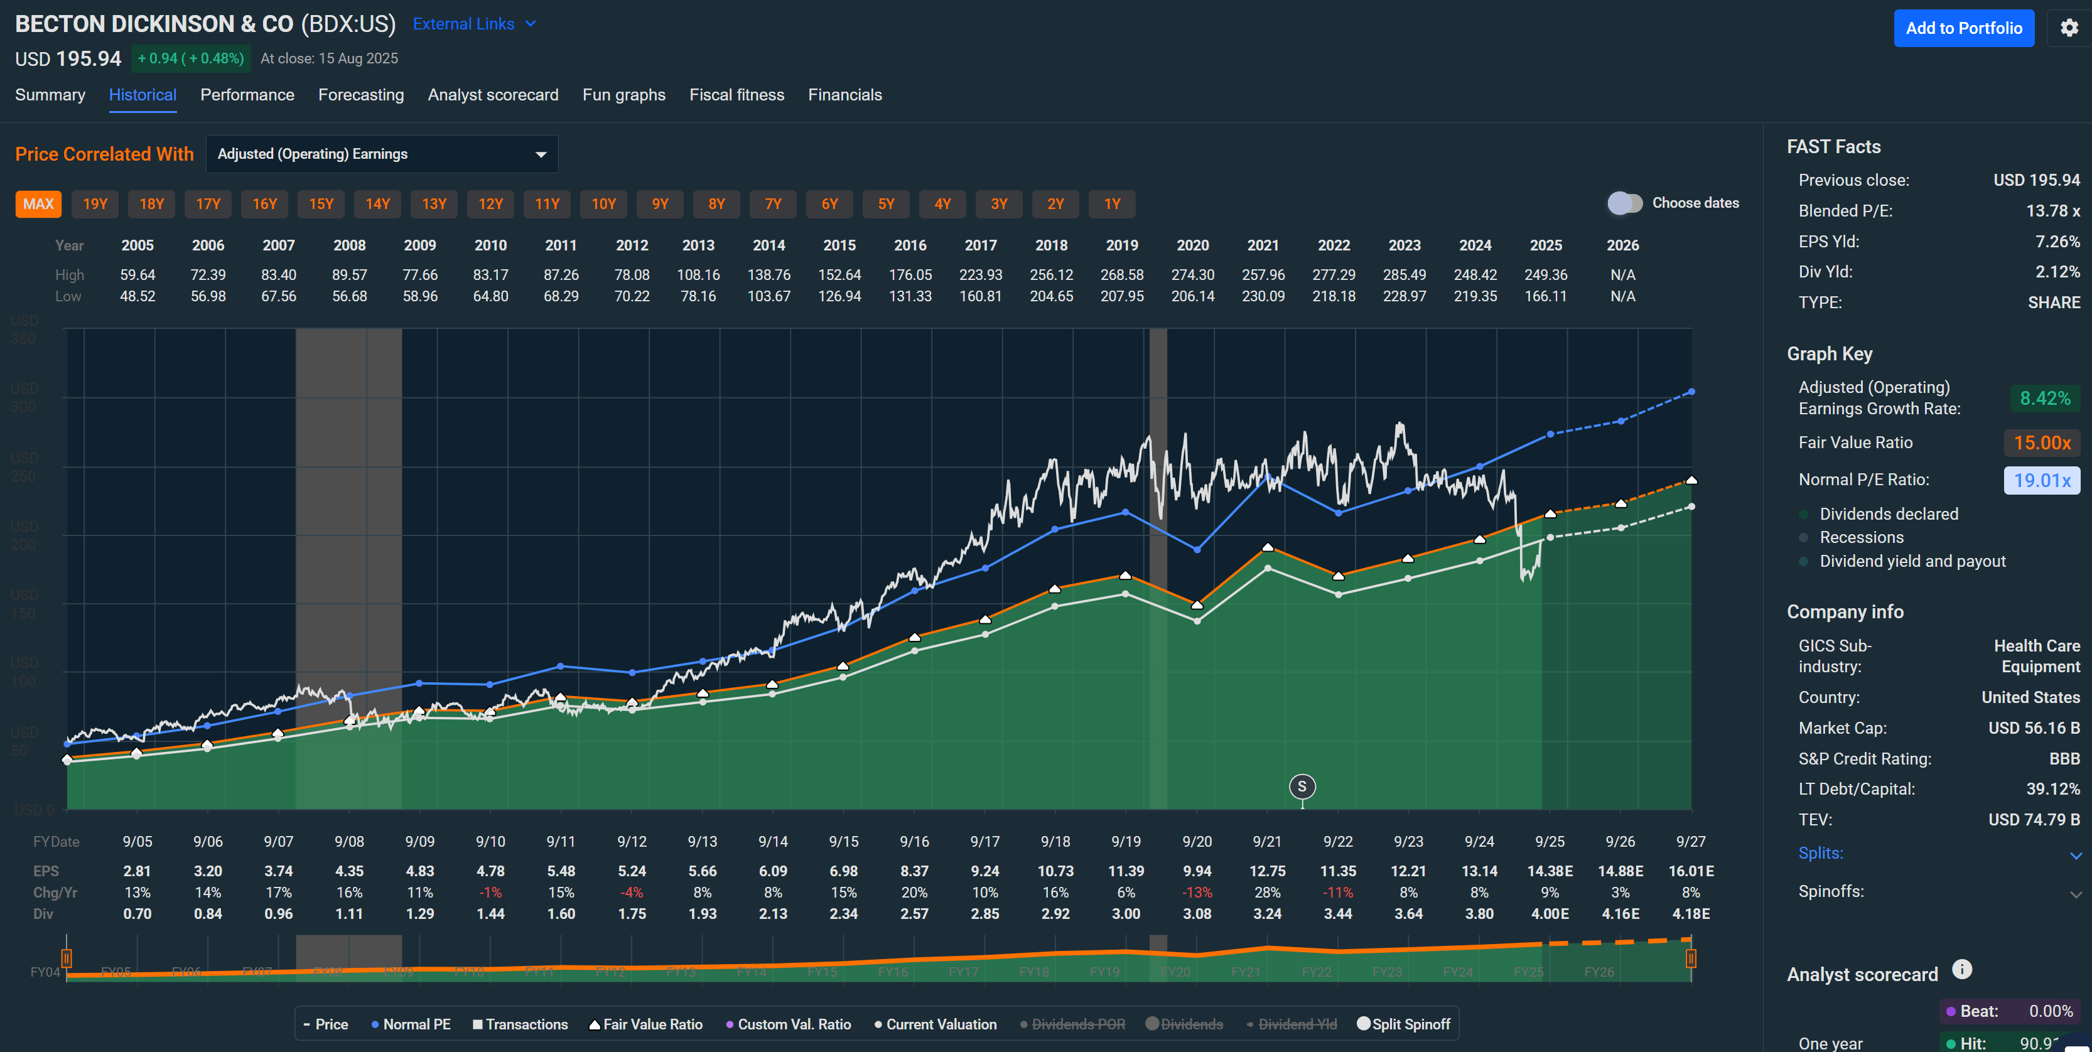Viewport: 2092px width, 1052px height.
Task: Open the settings gear icon
Action: pyautogui.click(x=2068, y=28)
